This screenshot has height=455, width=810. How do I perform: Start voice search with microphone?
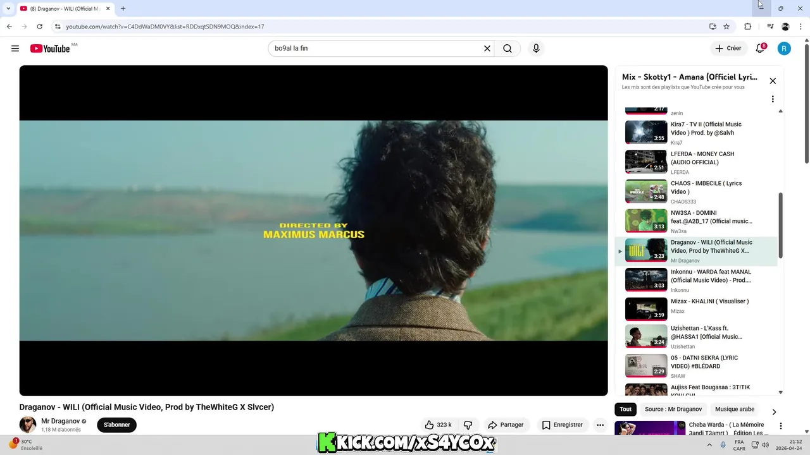pyautogui.click(x=536, y=49)
